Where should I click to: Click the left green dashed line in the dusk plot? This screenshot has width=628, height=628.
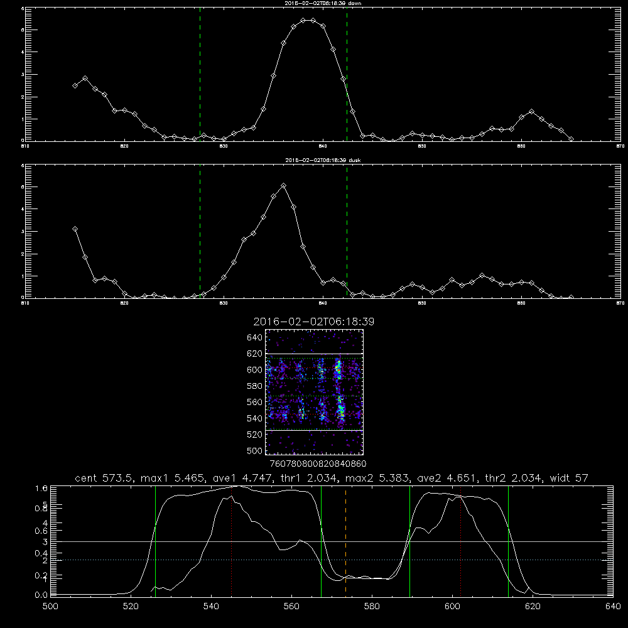tap(200, 231)
